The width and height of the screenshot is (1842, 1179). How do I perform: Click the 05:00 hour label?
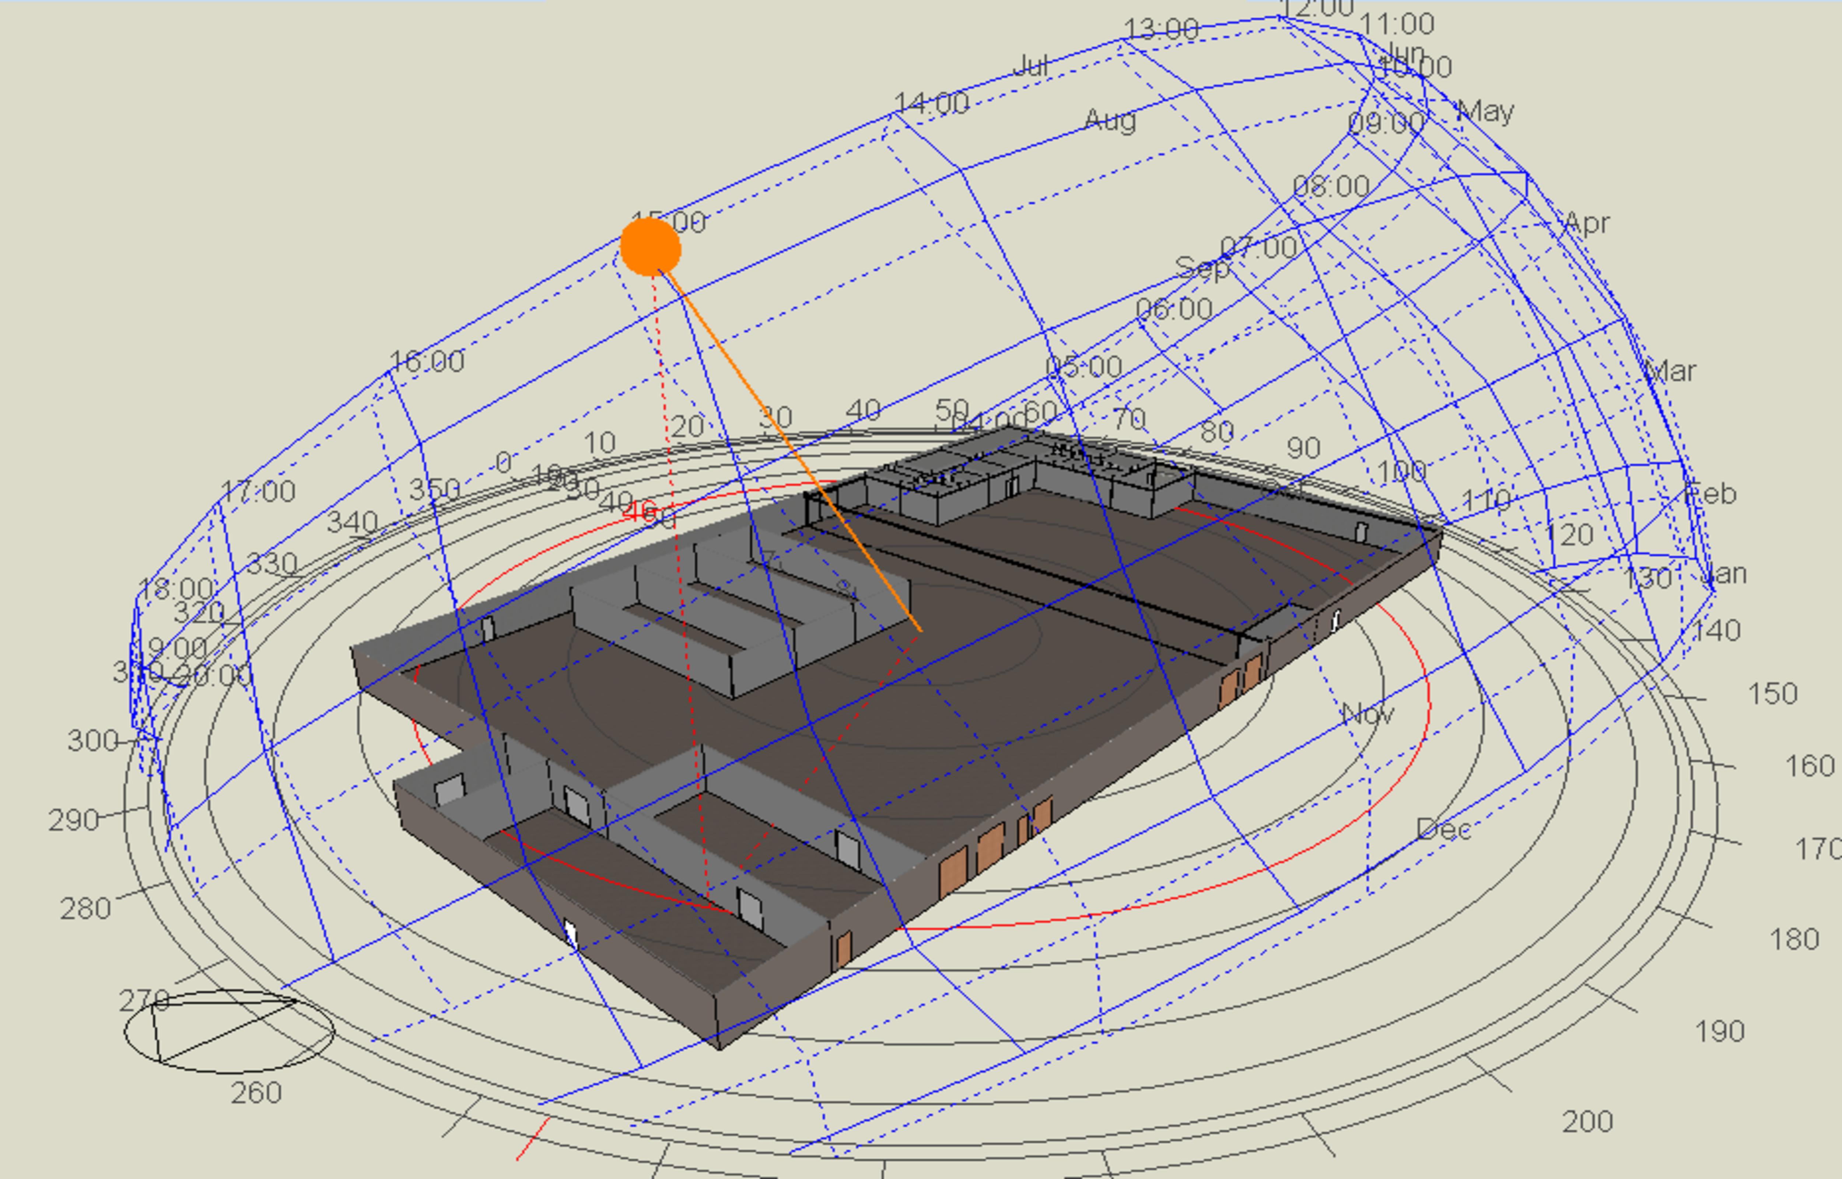click(x=1083, y=367)
